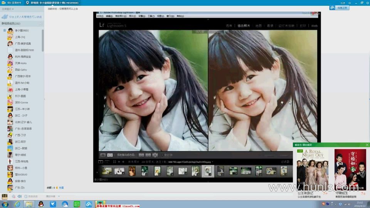Toggle the 软打样 soft proofing checkbox
Viewport: 370px width, 208px height.
click(162, 155)
